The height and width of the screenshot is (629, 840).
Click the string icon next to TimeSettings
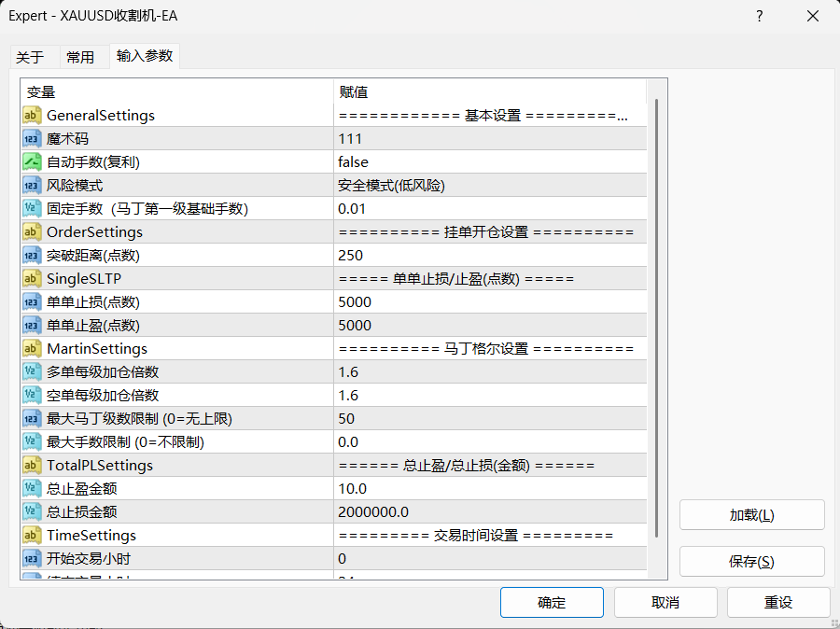tap(32, 536)
